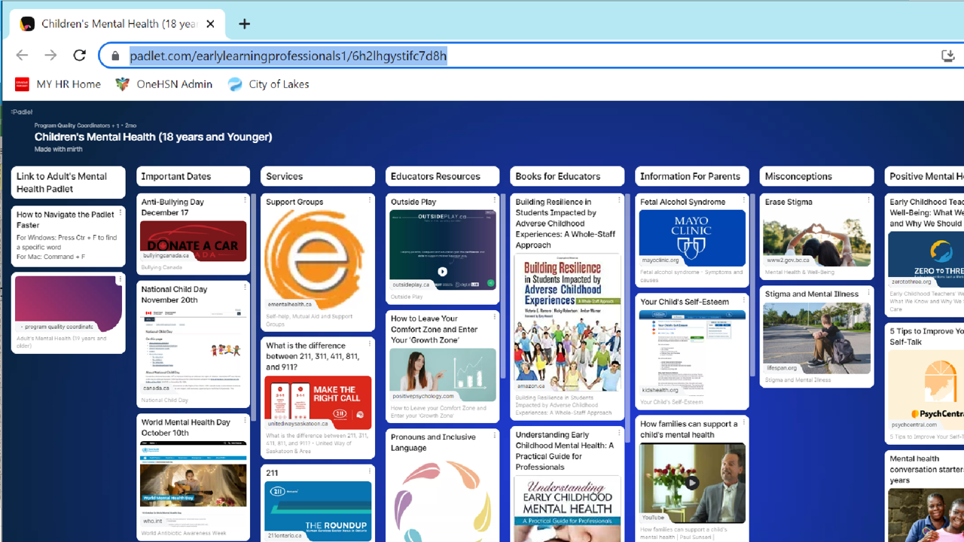
Task: Click the browser reload button
Action: (x=79, y=55)
